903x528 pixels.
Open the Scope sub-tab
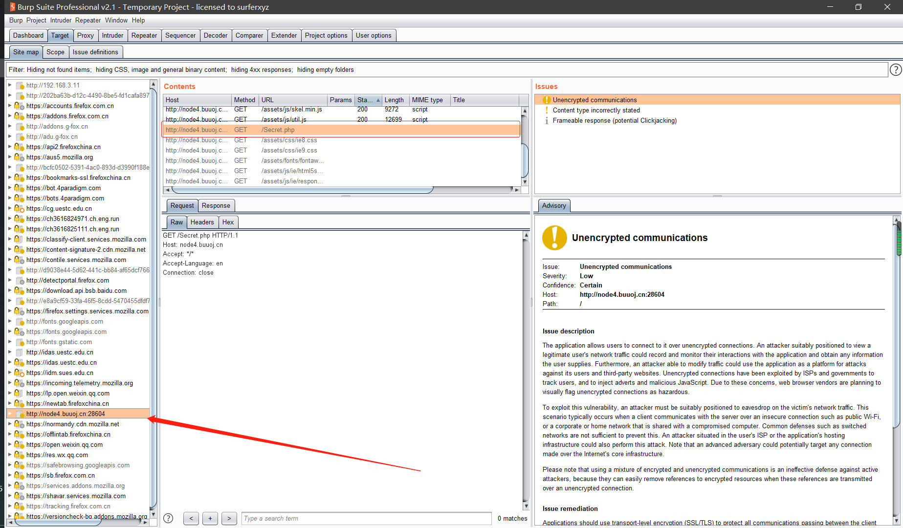click(55, 52)
